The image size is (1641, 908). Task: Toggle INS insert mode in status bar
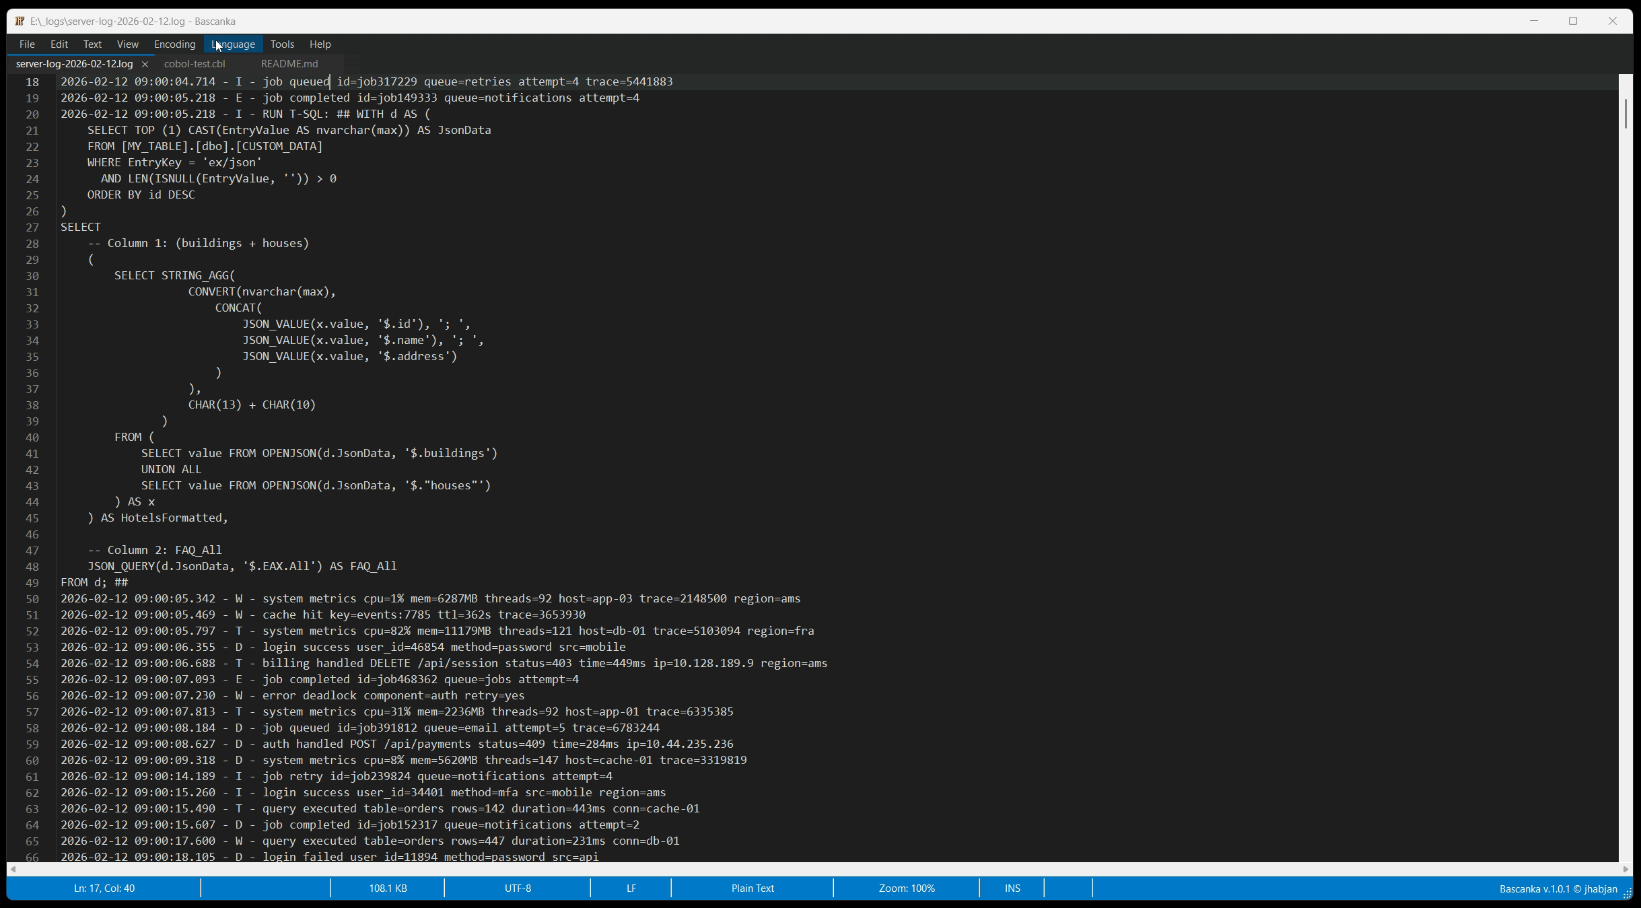1011,888
